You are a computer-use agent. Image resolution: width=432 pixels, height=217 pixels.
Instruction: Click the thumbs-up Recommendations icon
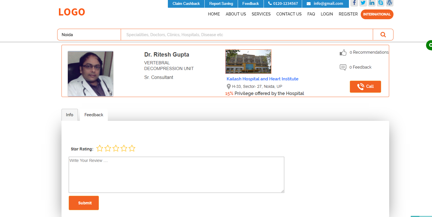point(343,53)
